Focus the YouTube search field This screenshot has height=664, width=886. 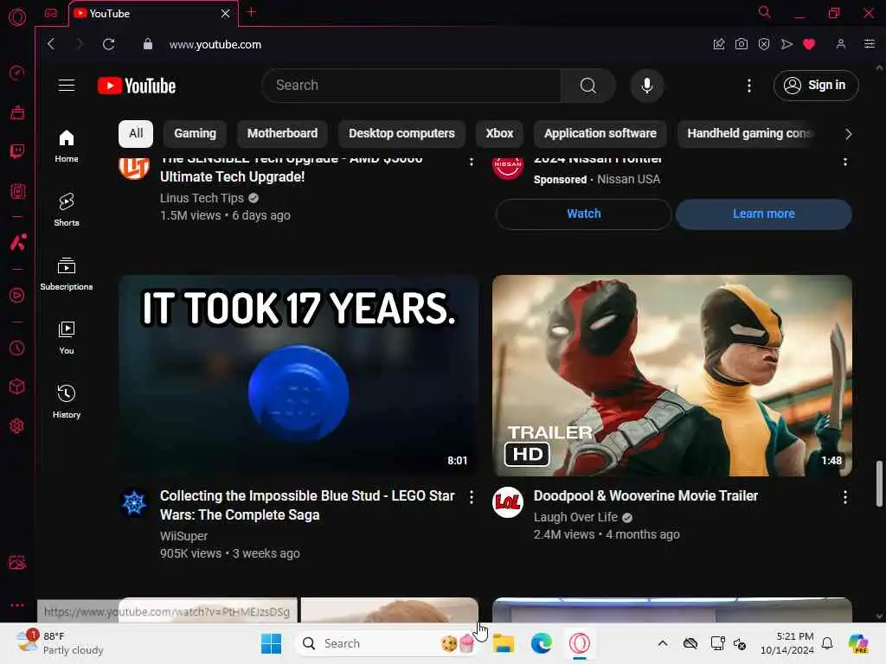pos(412,86)
